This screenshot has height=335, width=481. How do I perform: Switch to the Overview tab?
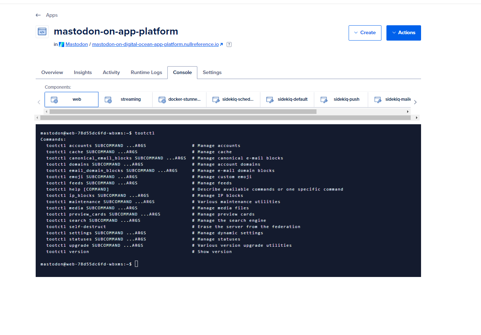pos(52,72)
